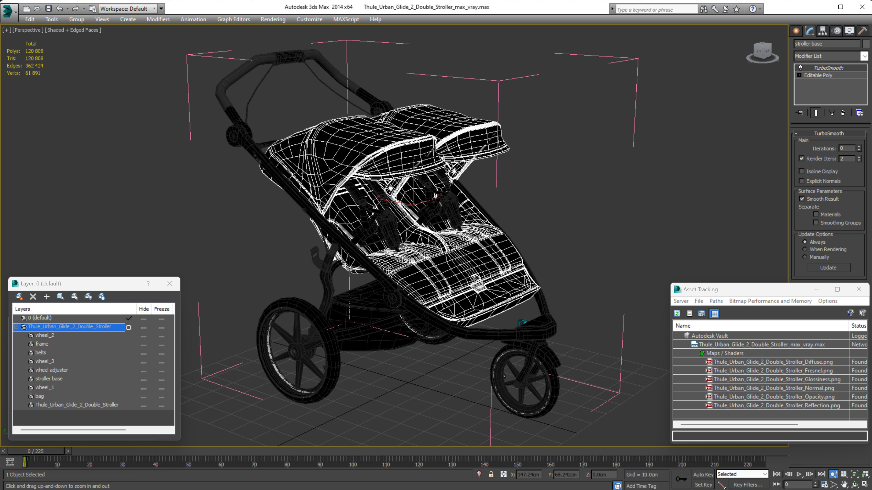
Task: Toggle TurboSmooth modifier lightbulb visibility
Action: pyautogui.click(x=800, y=68)
